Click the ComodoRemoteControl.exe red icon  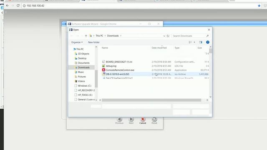click(x=103, y=70)
